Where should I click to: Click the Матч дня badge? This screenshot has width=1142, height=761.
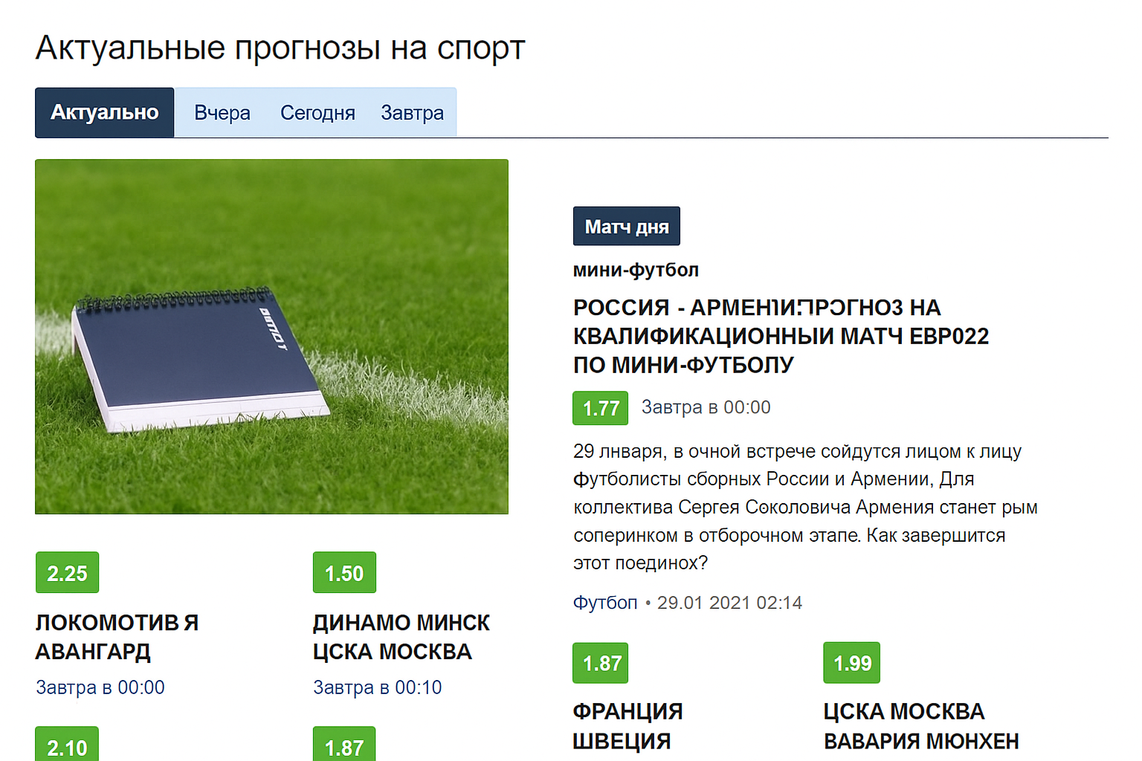(x=626, y=227)
